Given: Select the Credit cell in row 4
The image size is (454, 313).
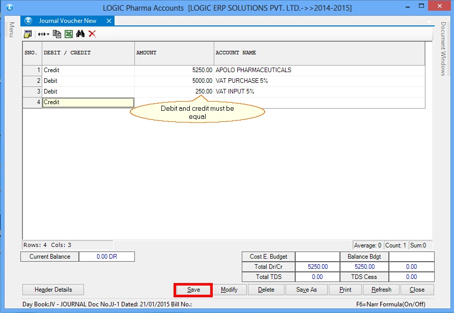Looking at the screenshot, I should pos(88,102).
